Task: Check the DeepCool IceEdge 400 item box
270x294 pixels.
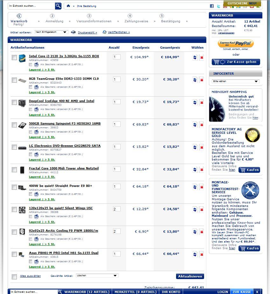Action: [14, 102]
